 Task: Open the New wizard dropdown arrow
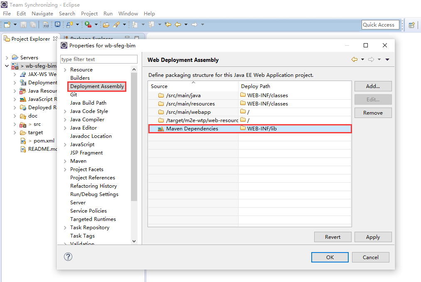click(15, 25)
